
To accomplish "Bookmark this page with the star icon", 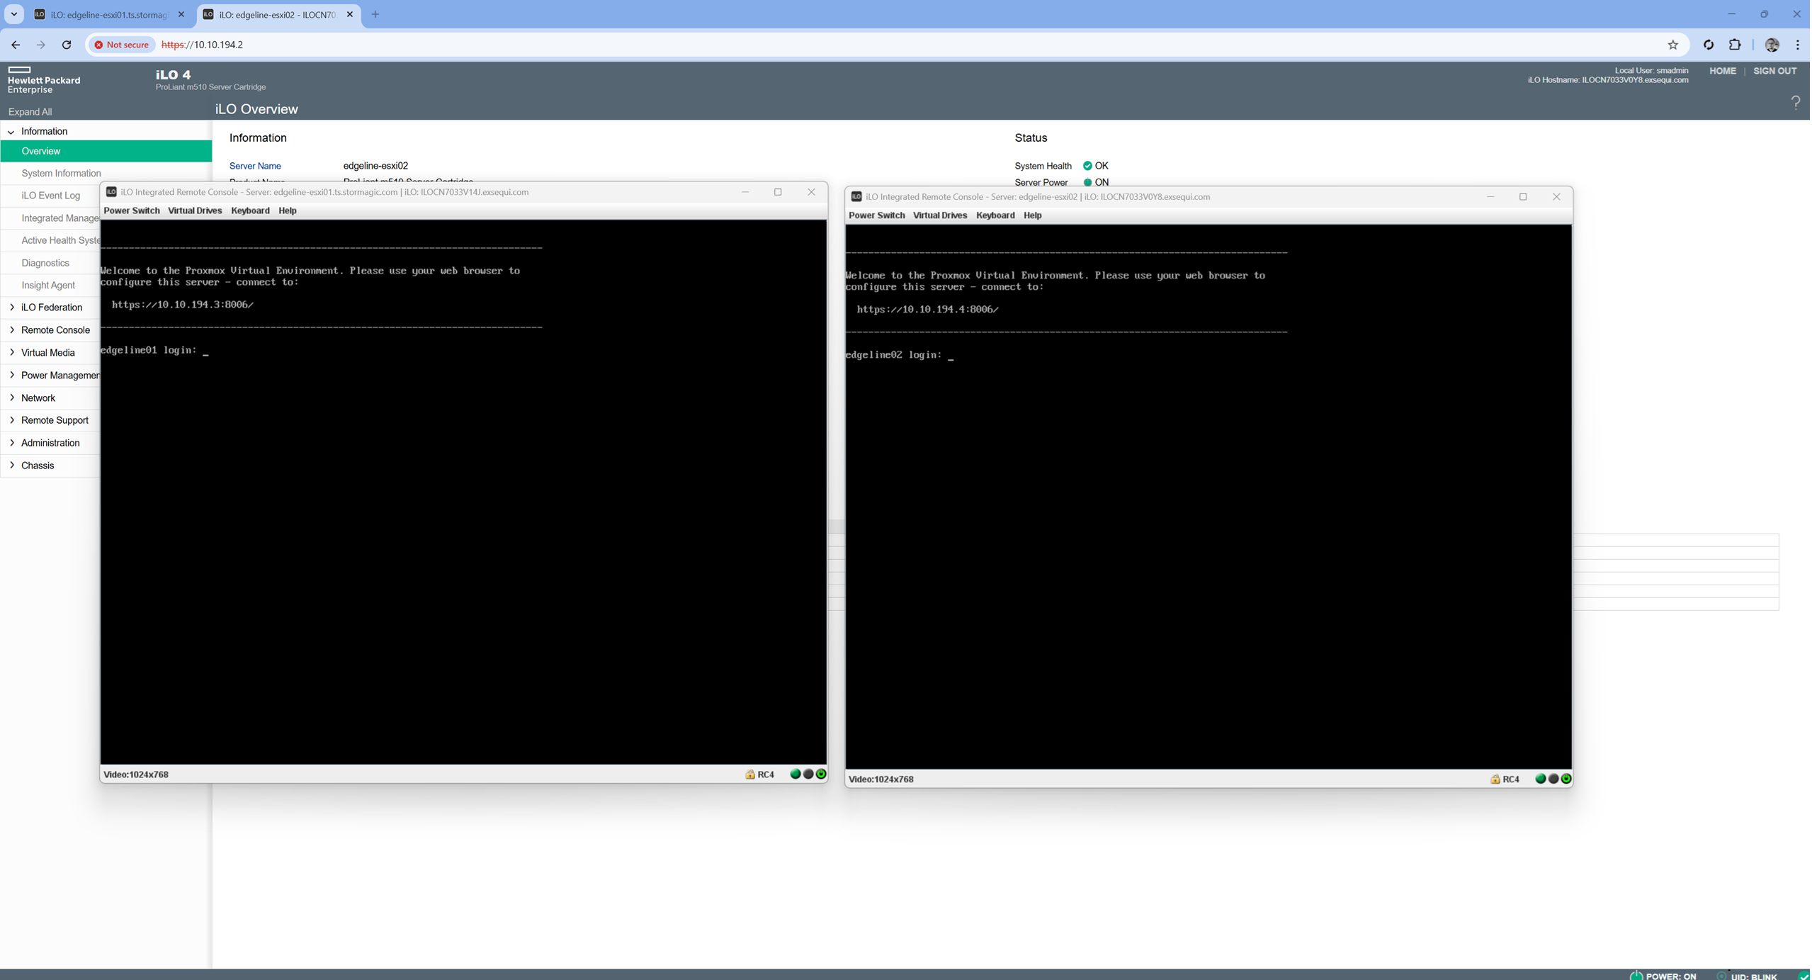I will [1673, 45].
